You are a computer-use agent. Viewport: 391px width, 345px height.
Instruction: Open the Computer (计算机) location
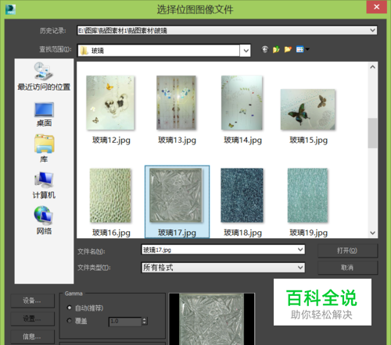(44, 185)
